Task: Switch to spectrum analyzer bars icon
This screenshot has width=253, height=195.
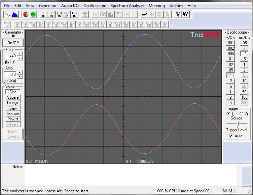Action: point(15,14)
